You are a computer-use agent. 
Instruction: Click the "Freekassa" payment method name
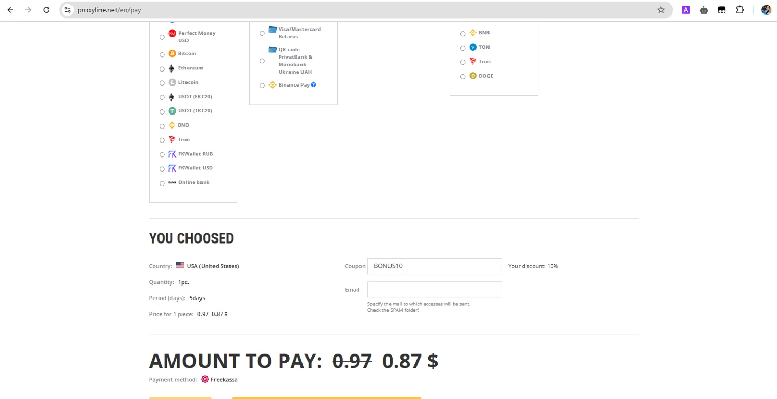(x=224, y=379)
